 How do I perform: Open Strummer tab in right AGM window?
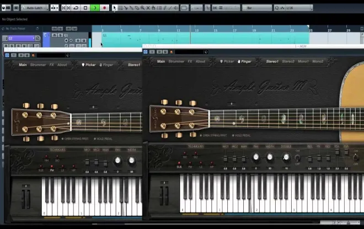point(176,62)
